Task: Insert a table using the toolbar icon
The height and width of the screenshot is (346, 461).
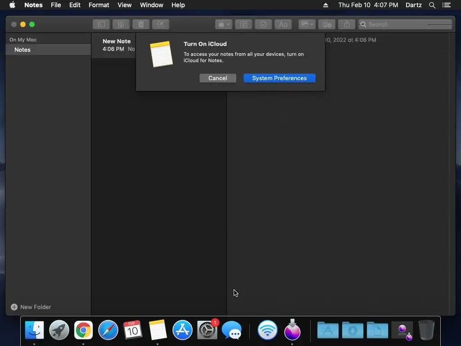Action: click(x=244, y=24)
